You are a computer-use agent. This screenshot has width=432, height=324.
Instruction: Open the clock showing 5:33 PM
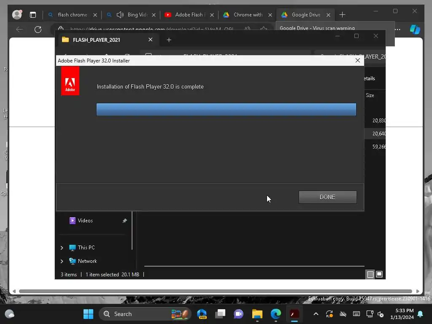click(402, 314)
